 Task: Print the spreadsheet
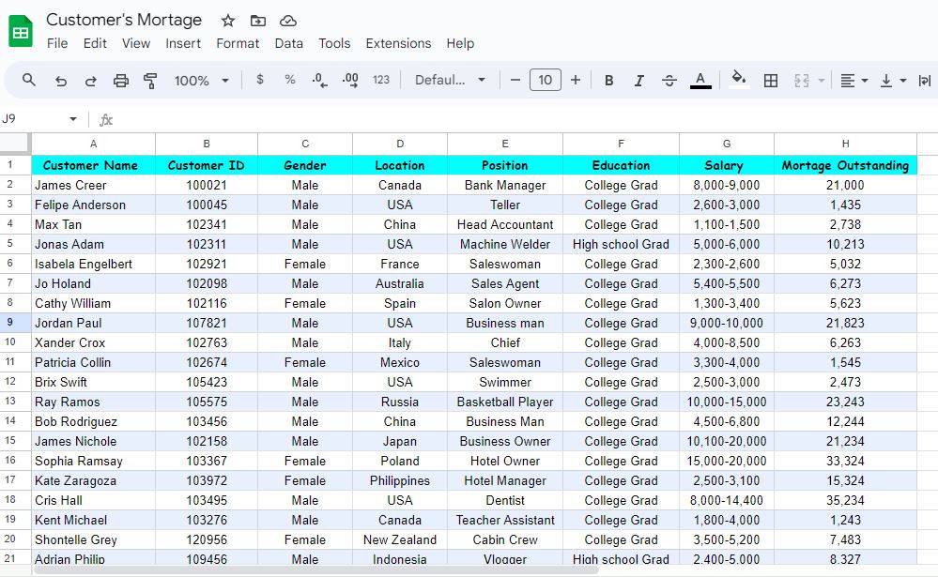[121, 80]
